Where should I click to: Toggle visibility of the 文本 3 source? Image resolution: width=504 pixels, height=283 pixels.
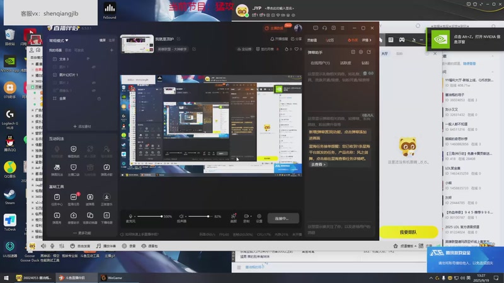pyautogui.click(x=88, y=59)
